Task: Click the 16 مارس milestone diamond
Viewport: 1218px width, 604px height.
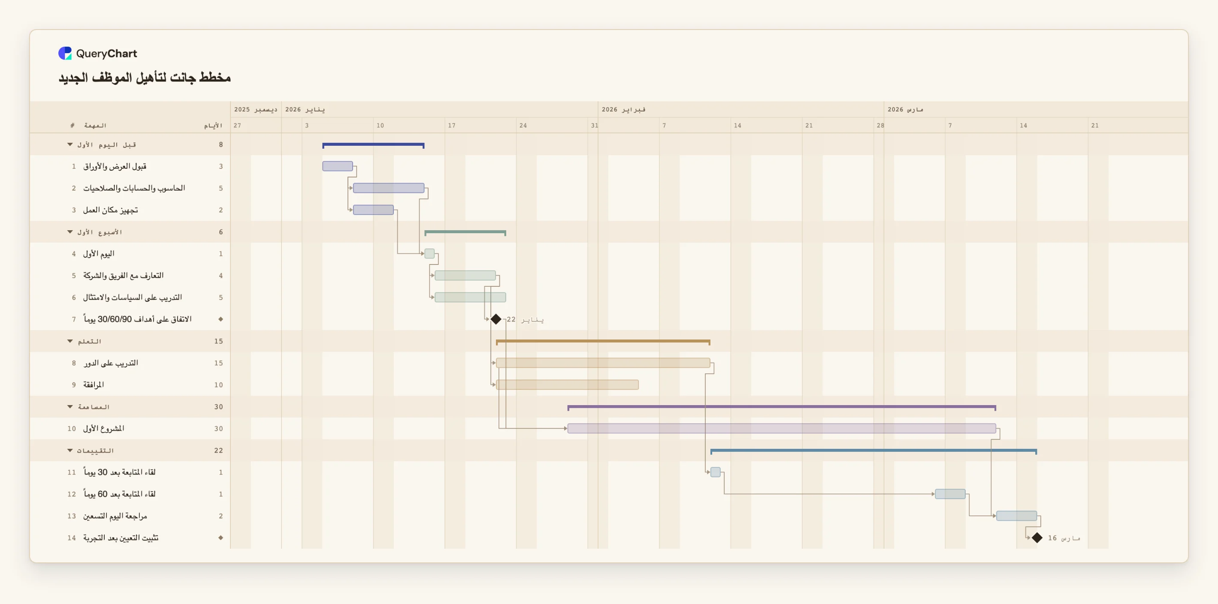Action: click(x=1037, y=538)
